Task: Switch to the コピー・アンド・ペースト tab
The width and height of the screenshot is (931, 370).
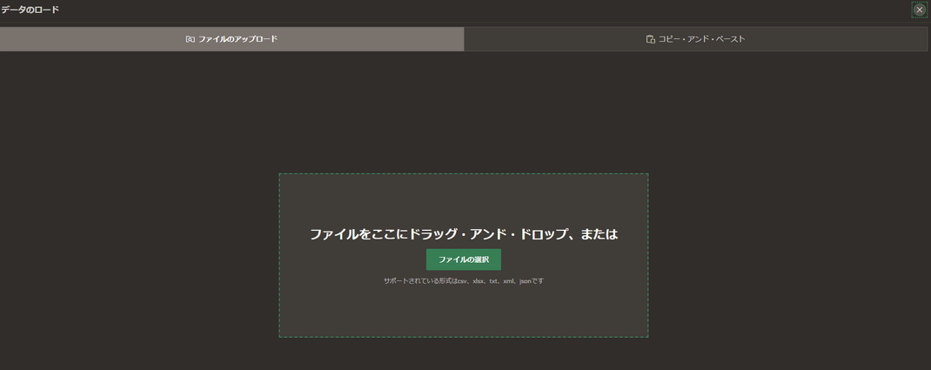Action: (x=695, y=39)
